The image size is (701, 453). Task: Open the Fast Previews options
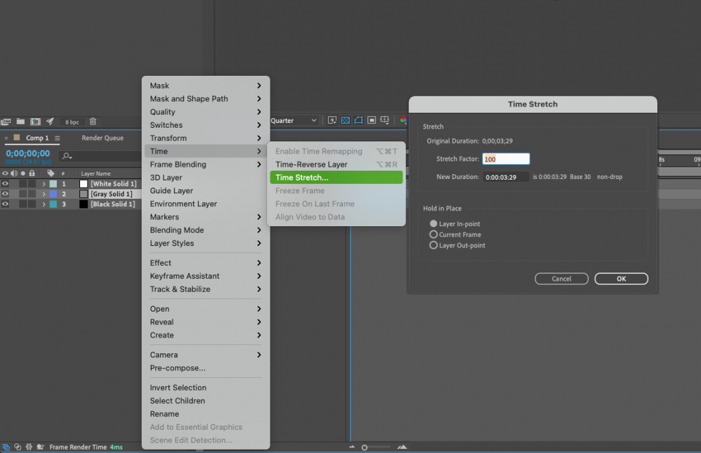click(332, 120)
